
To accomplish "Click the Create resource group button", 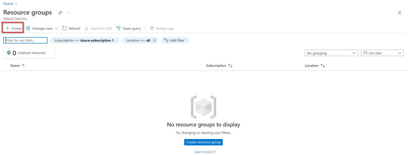I will click(x=203, y=142).
